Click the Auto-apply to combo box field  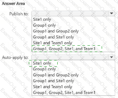(x=73, y=57)
